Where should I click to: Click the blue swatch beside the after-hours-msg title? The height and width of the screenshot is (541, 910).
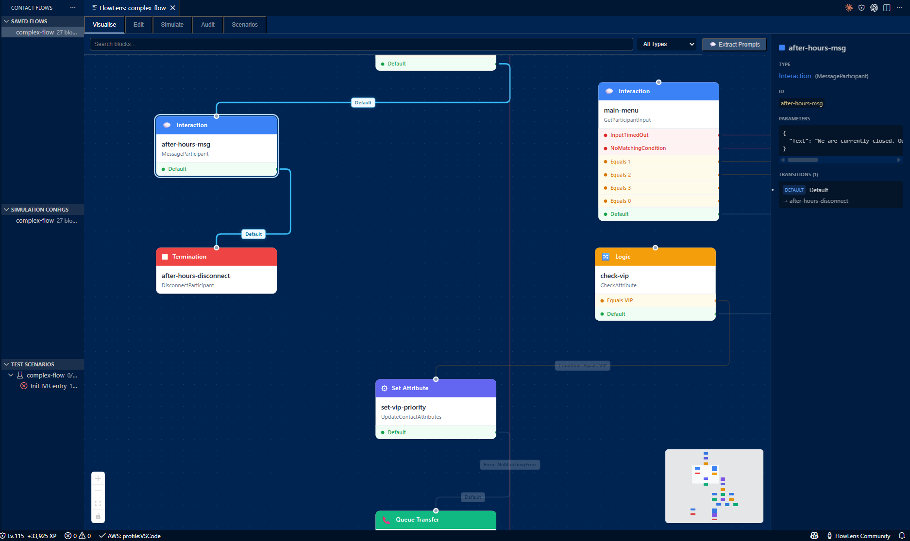coord(782,48)
